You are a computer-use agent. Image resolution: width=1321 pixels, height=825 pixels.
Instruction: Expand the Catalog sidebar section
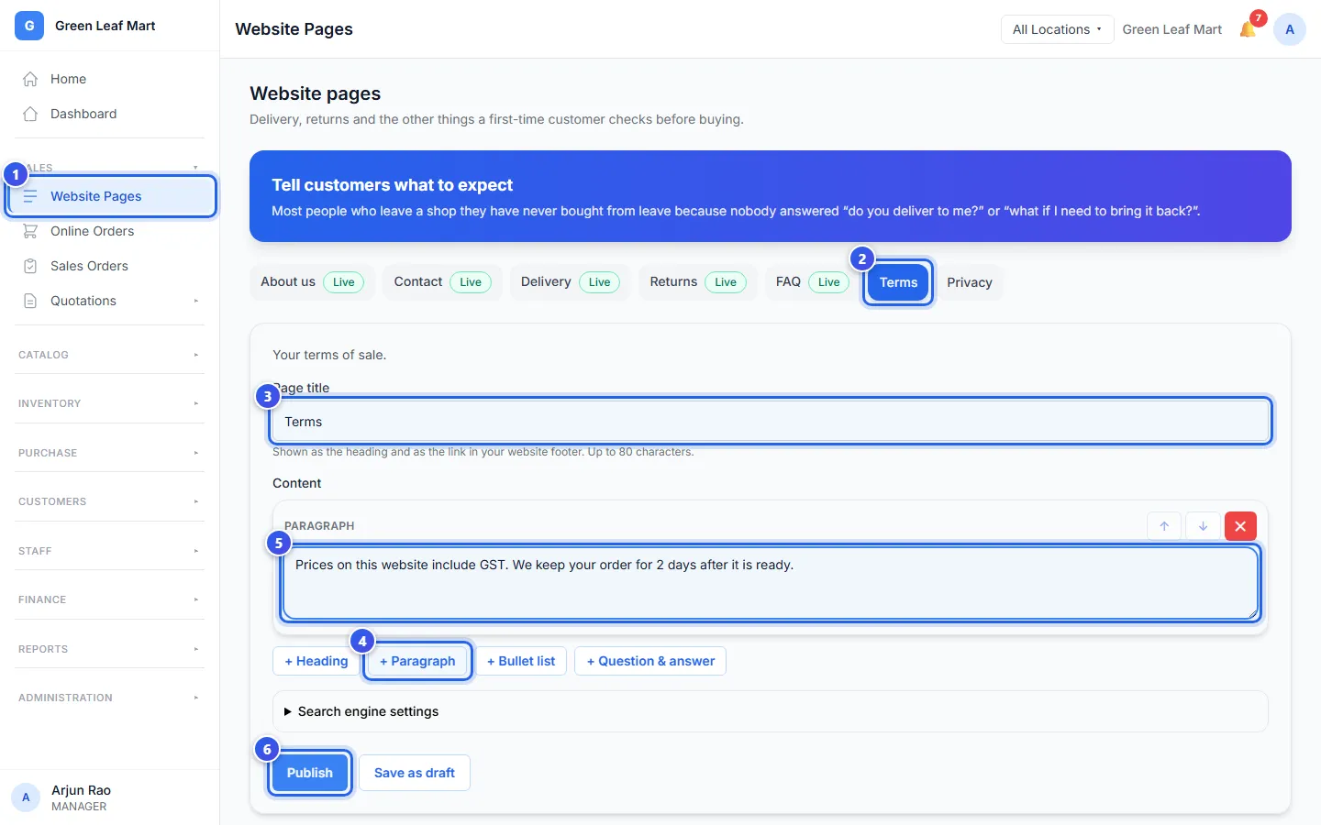point(110,355)
